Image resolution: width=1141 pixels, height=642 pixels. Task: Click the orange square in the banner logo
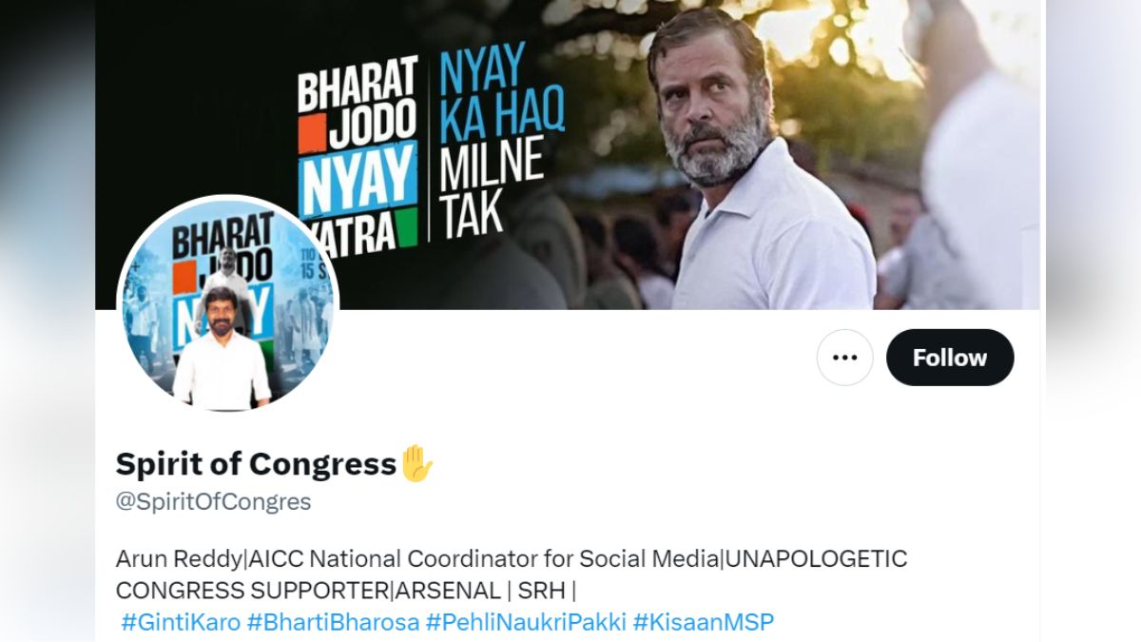308,133
